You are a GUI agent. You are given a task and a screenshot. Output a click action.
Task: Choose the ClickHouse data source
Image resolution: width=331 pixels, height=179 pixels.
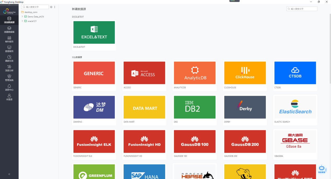pyautogui.click(x=245, y=75)
